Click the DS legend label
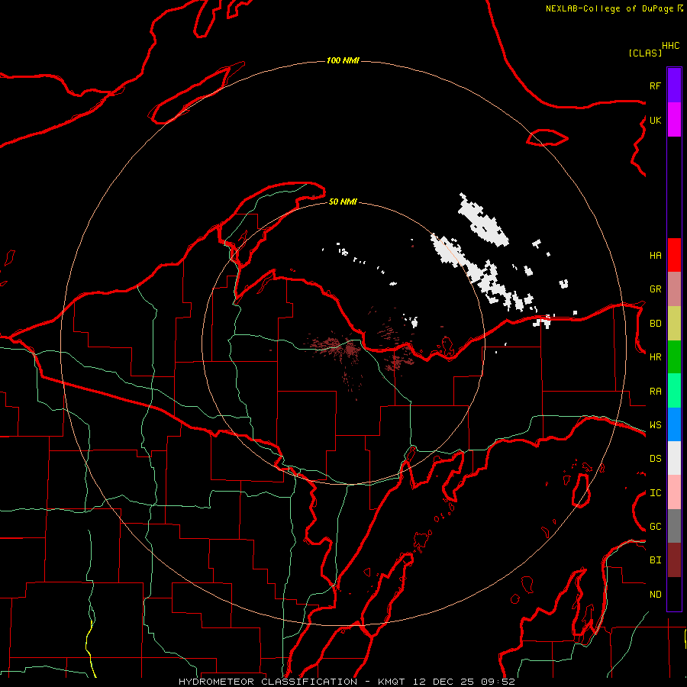This screenshot has width=687, height=687. tap(655, 459)
